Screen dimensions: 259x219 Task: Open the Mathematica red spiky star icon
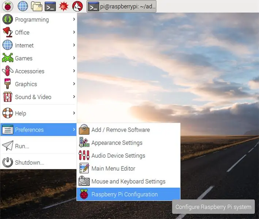click(64, 6)
